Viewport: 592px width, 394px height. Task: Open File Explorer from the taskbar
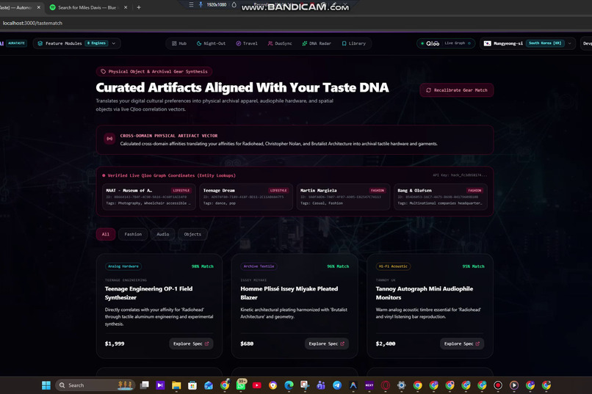pyautogui.click(x=176, y=385)
